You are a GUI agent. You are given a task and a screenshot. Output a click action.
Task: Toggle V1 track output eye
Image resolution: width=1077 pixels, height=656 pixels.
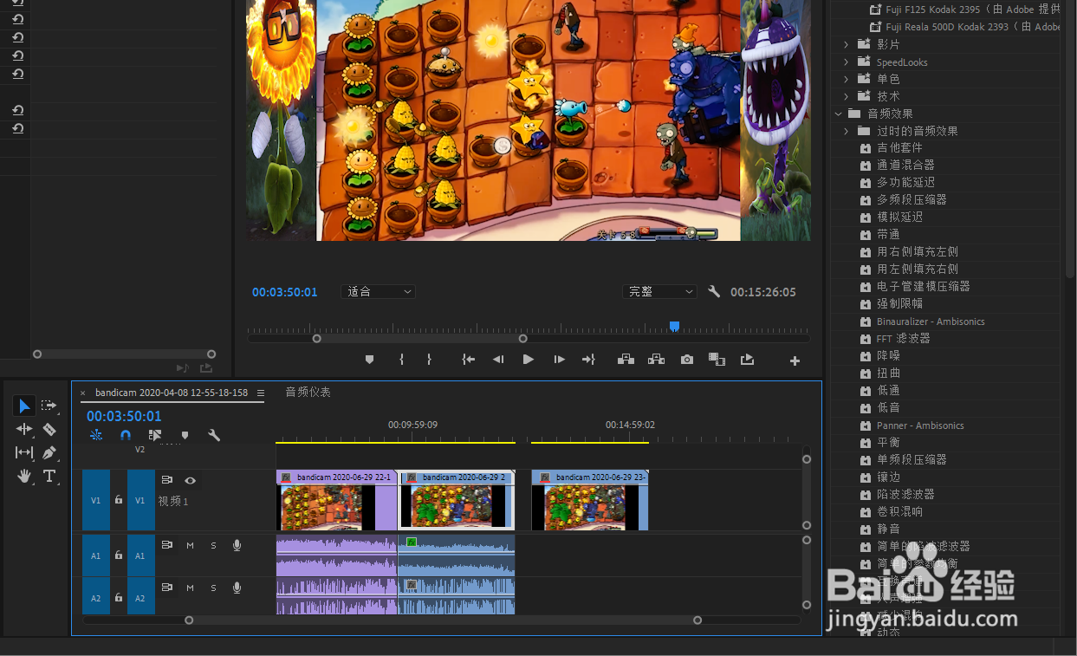[190, 480]
